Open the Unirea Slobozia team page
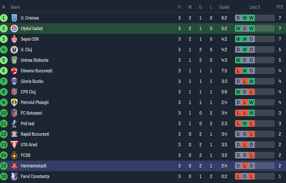This screenshot has height=183, width=286. (x=34, y=60)
